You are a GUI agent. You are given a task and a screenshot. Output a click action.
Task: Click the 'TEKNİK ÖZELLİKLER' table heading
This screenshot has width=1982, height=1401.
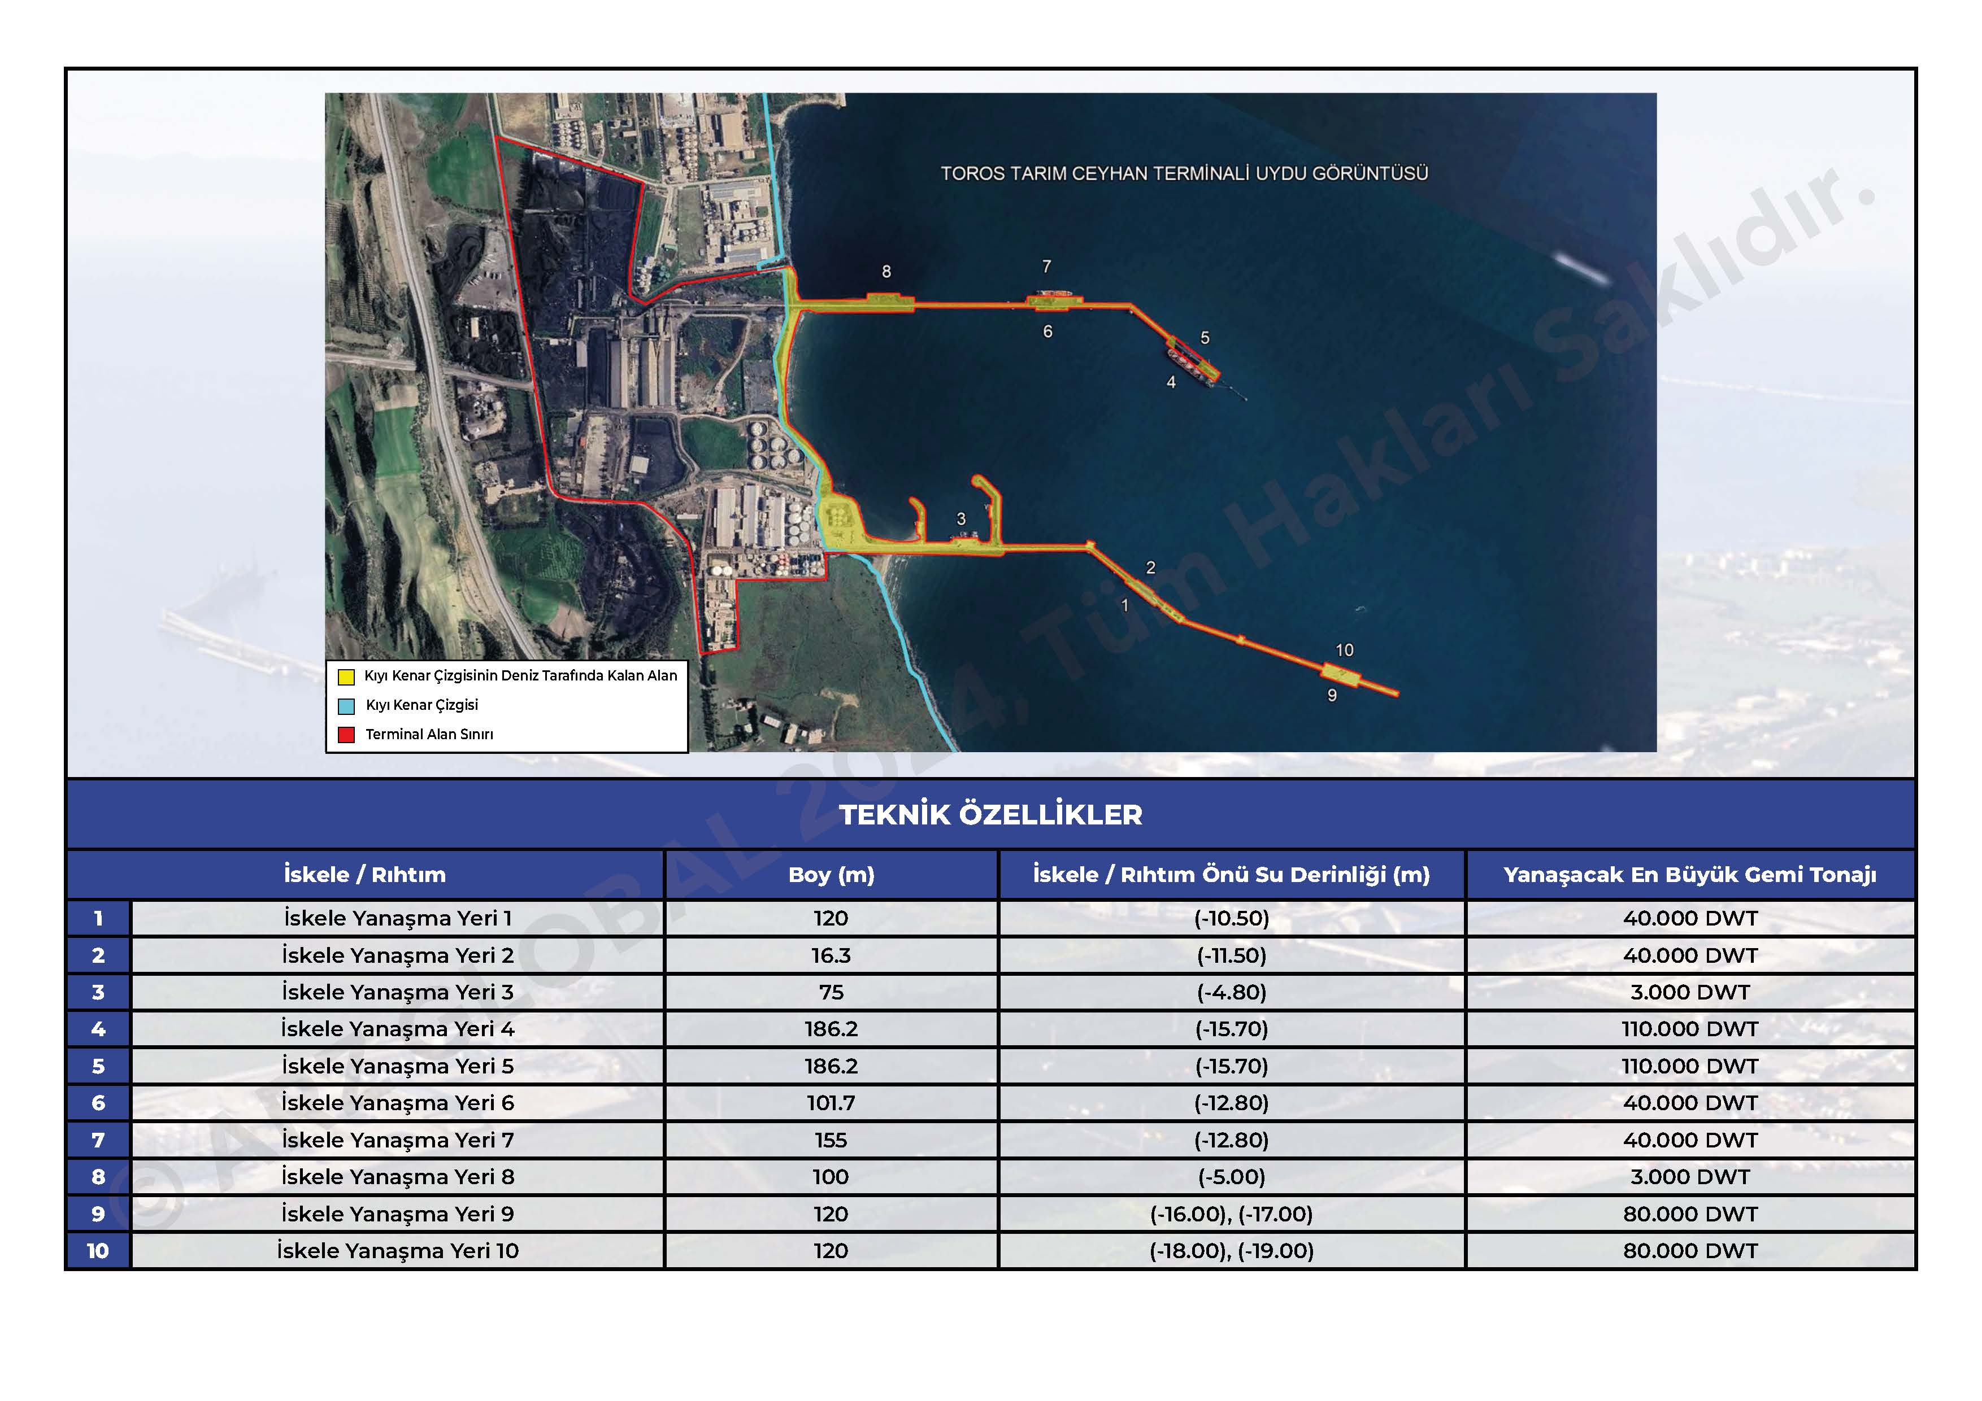(x=991, y=814)
